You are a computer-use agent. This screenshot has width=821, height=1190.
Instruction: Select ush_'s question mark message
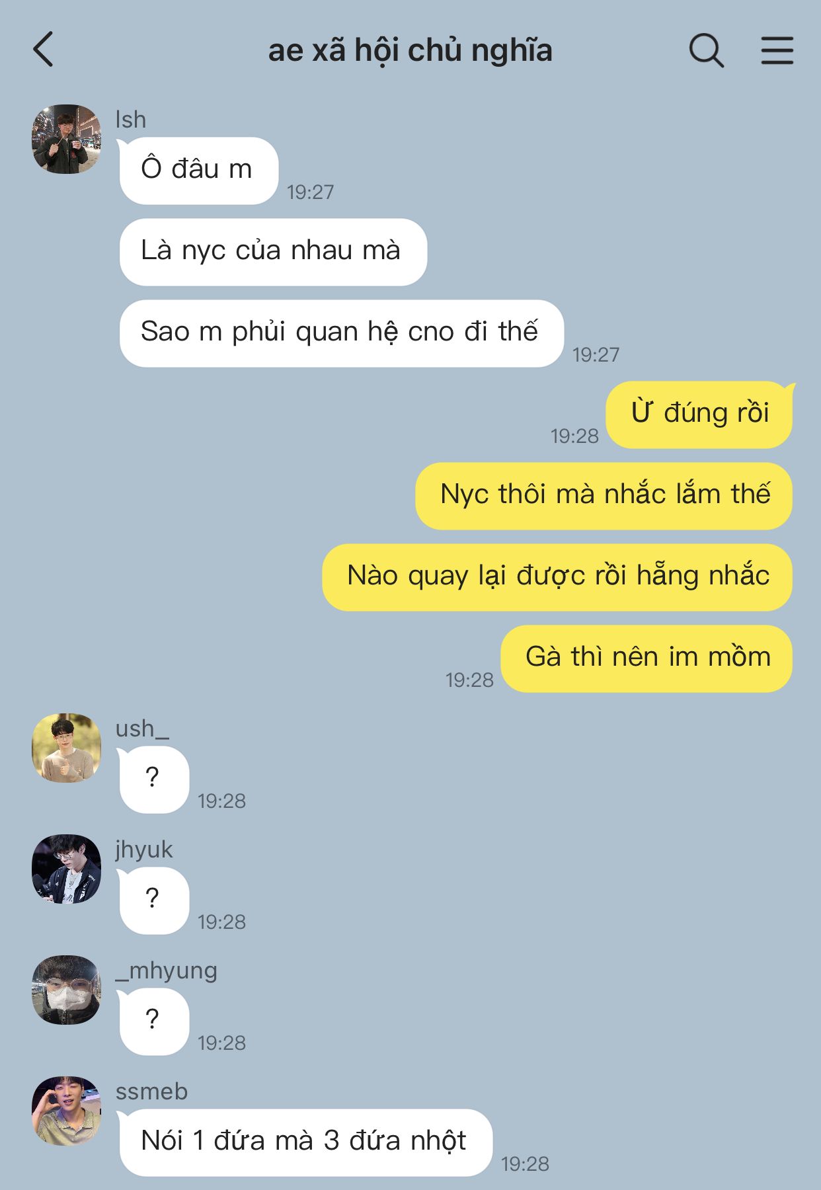[153, 779]
